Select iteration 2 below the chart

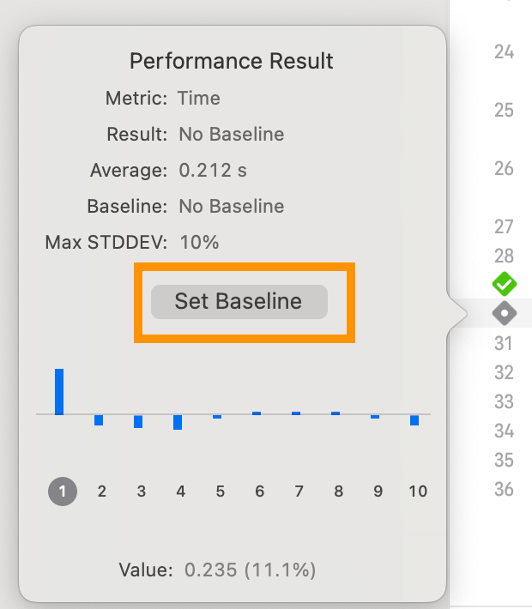click(101, 491)
